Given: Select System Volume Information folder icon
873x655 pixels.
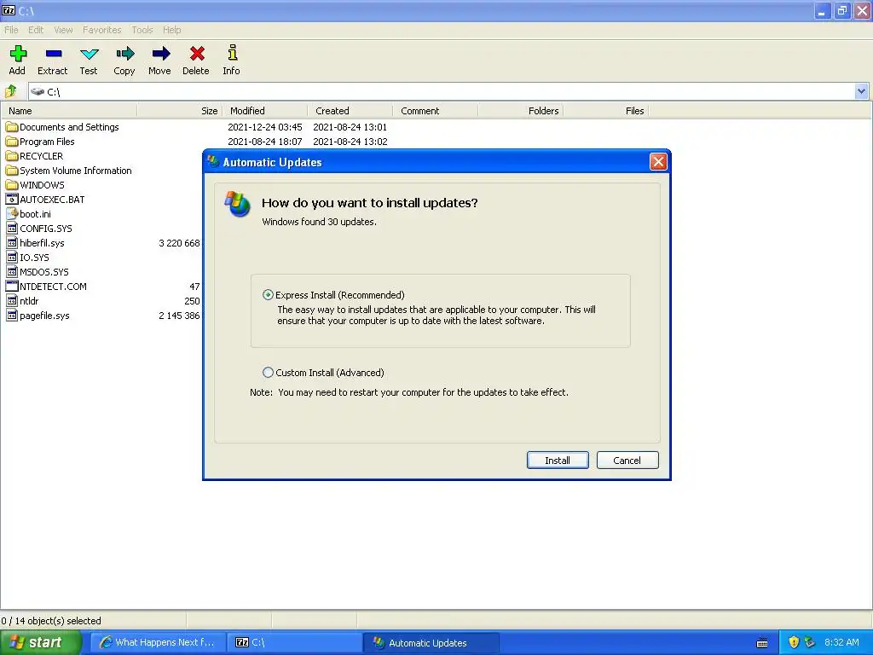Looking at the screenshot, I should [12, 171].
